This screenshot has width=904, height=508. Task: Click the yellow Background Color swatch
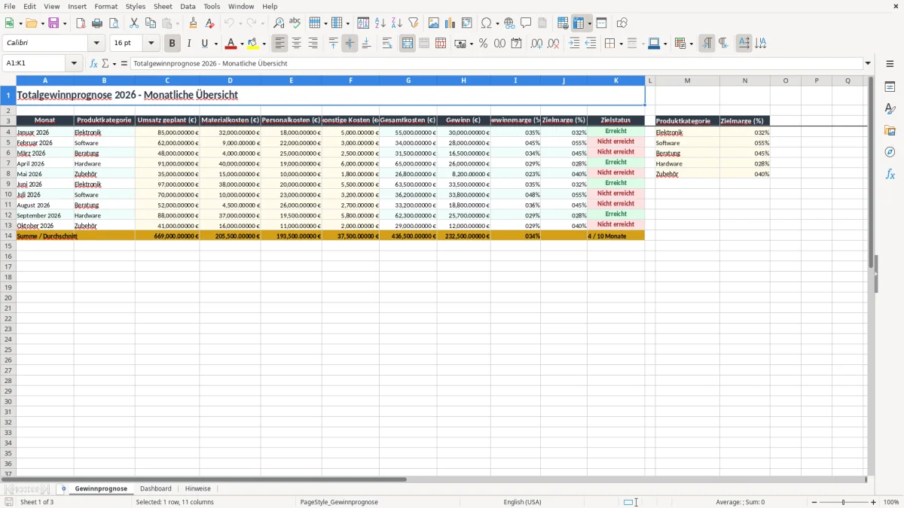(253, 44)
